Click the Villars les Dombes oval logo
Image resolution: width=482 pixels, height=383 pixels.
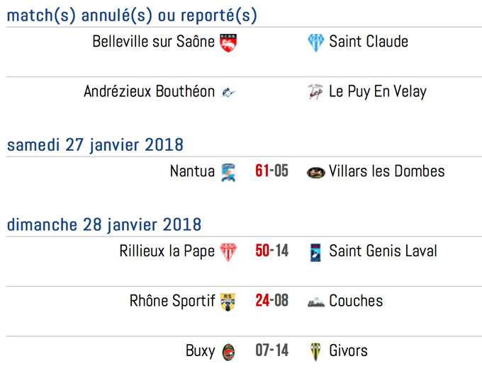(x=315, y=173)
